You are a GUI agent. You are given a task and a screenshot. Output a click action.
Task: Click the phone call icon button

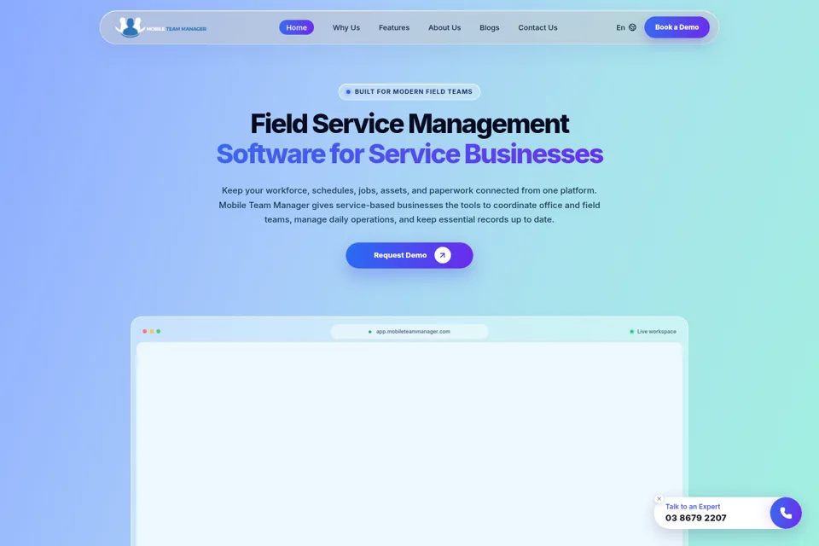point(786,513)
